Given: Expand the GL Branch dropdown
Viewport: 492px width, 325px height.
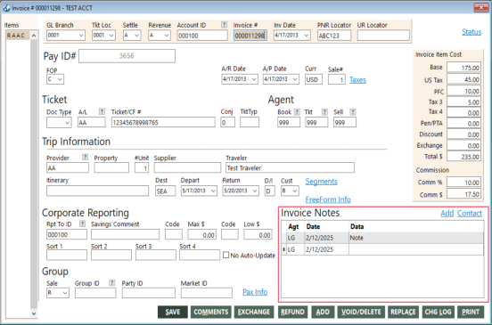Looking at the screenshot, I should [81, 36].
